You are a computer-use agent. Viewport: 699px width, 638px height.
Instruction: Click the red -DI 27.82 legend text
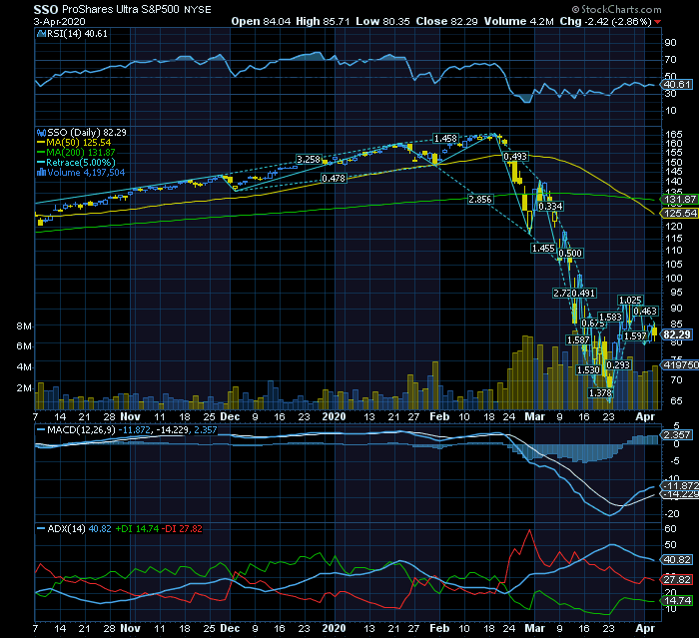(x=182, y=529)
